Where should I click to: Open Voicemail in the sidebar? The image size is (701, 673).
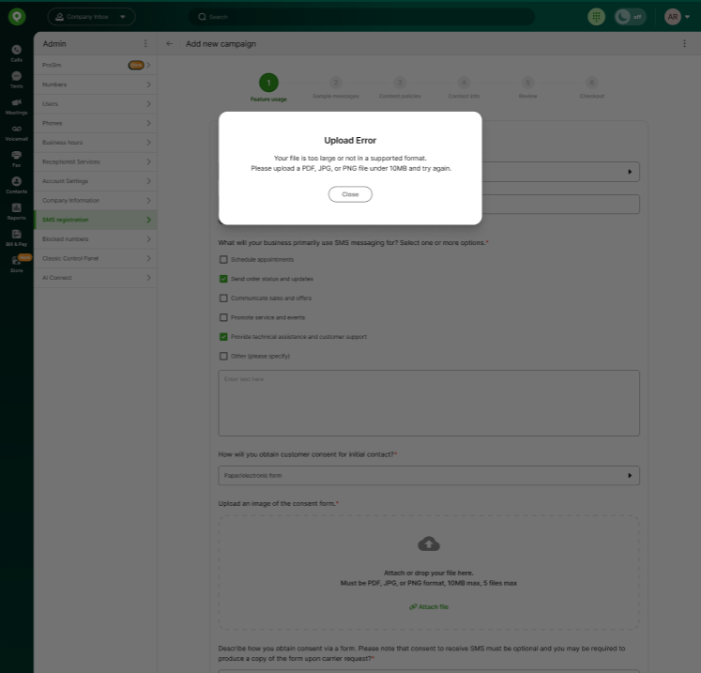click(16, 130)
